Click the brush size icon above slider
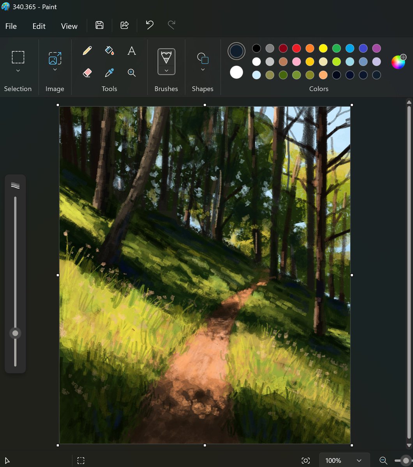The height and width of the screenshot is (467, 413). tap(15, 185)
